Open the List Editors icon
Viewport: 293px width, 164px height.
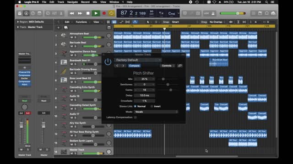[x=253, y=13]
